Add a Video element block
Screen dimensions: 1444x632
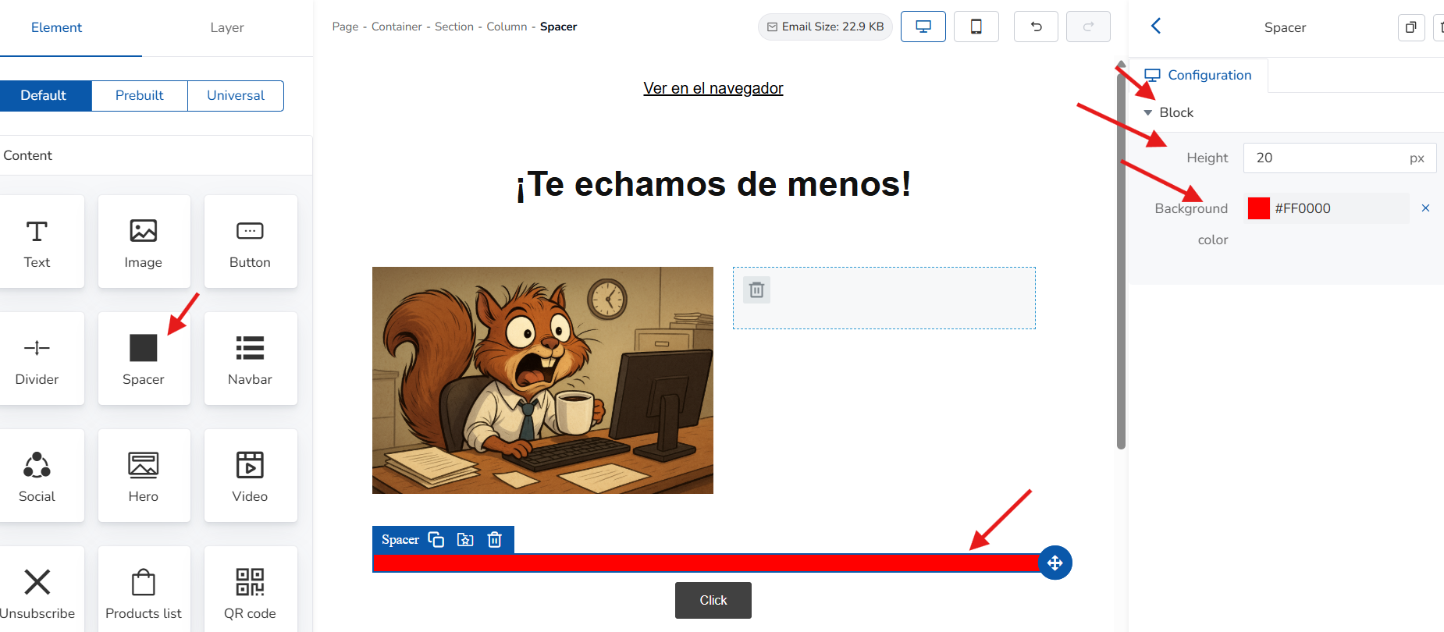pyautogui.click(x=250, y=475)
